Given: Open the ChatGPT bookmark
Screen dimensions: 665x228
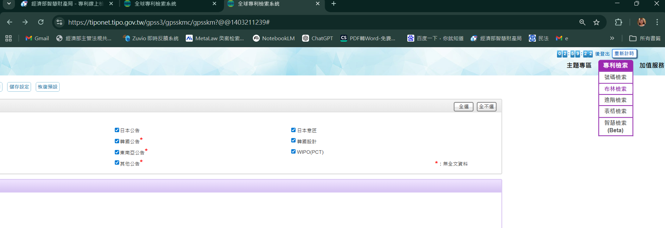Looking at the screenshot, I should (317, 38).
